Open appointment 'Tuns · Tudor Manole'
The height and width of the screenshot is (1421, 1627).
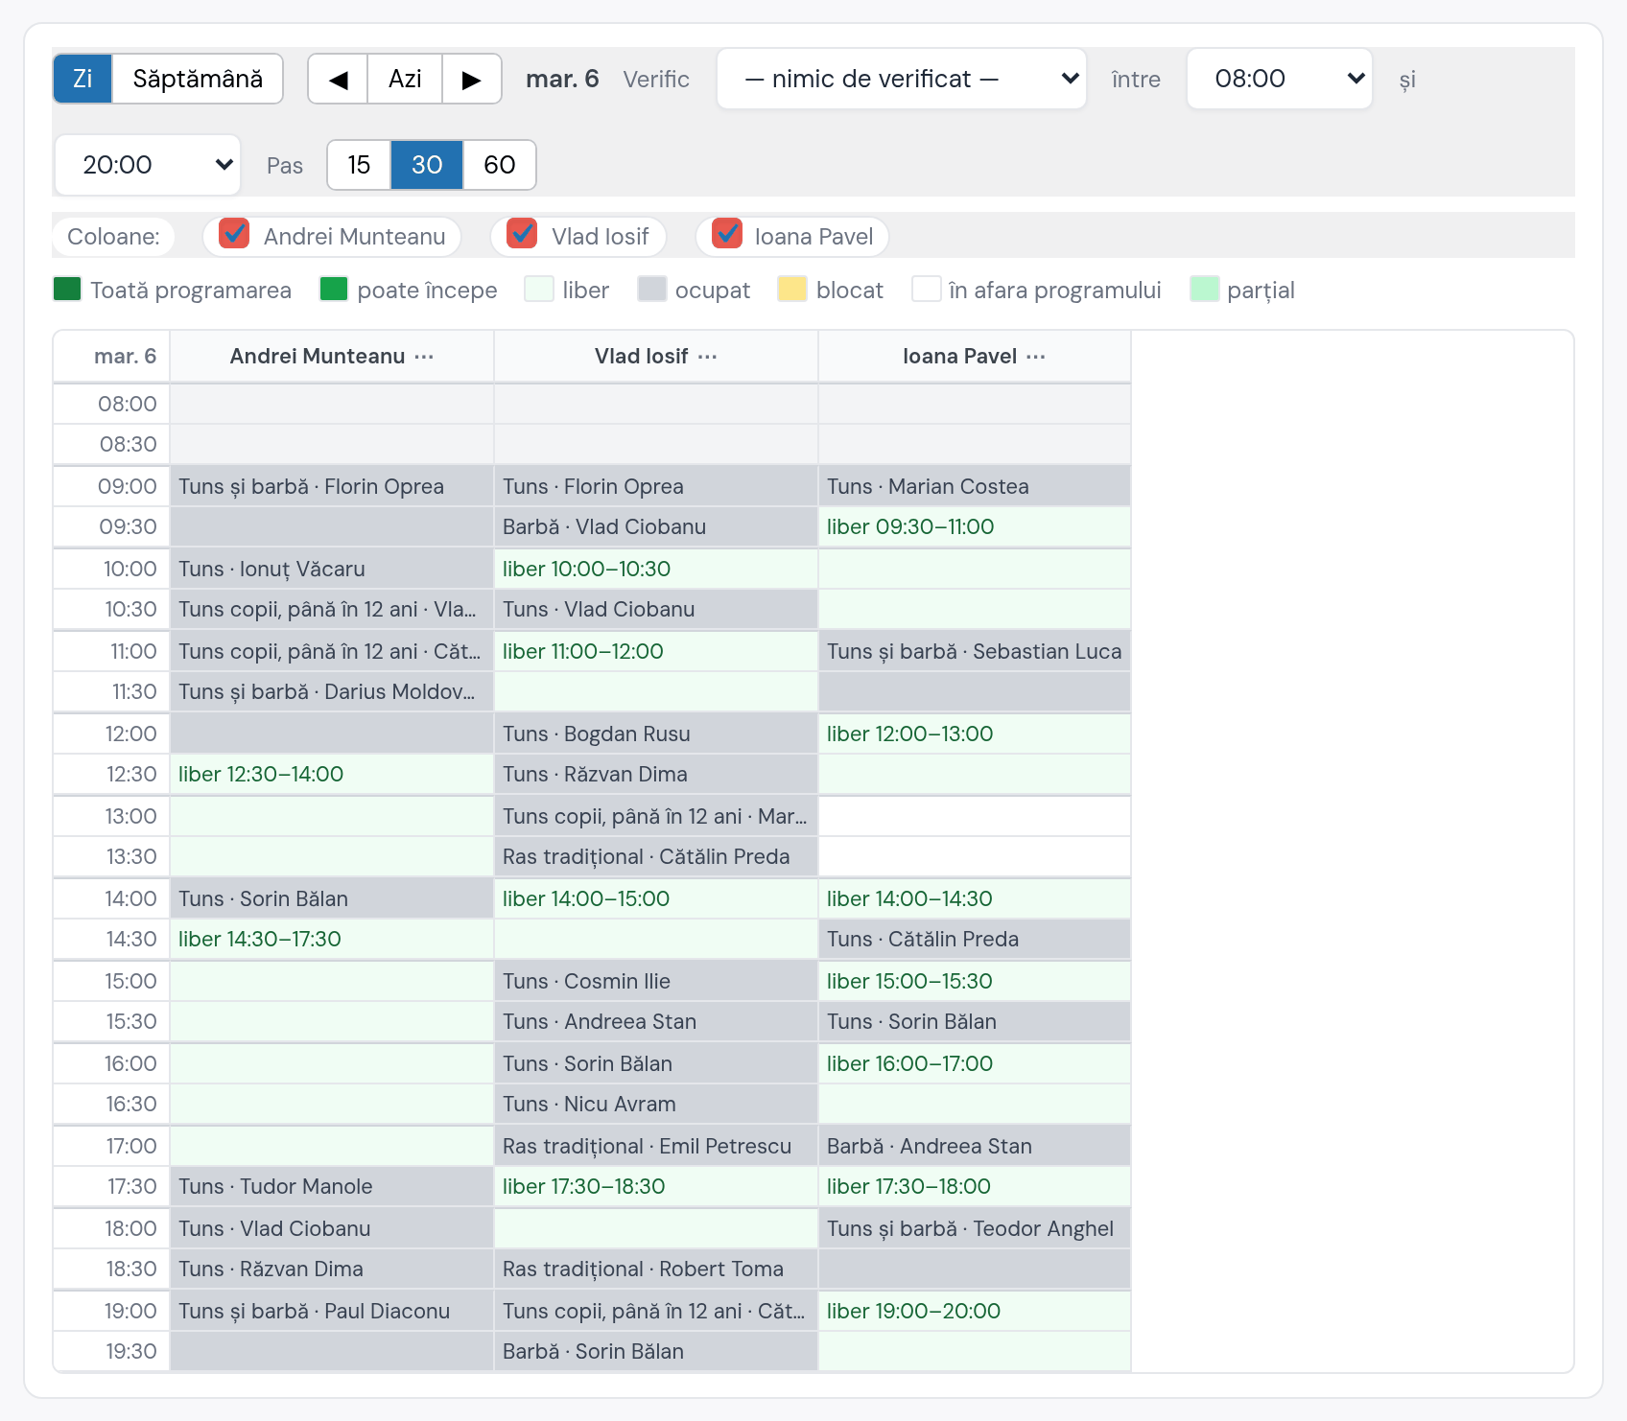332,1186
